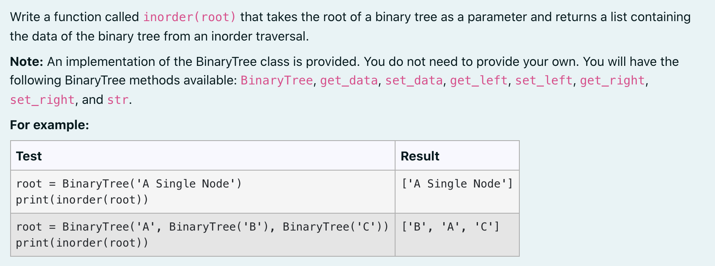Viewport: 715px width, 266px height.
Task: Click the text 'inorder traversal.' in the description
Action: pyautogui.click(x=260, y=36)
